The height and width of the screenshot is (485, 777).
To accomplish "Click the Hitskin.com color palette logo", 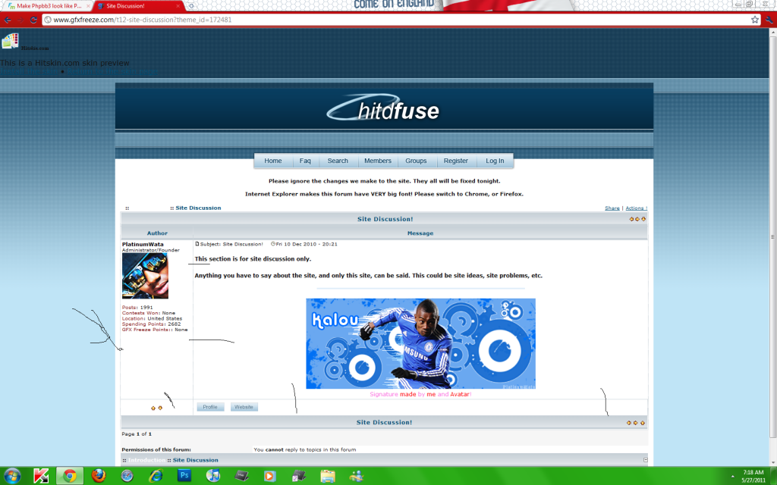I will 10,41.
